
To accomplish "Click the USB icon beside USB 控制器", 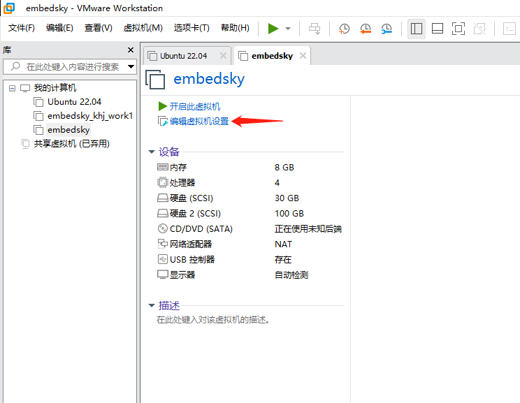I will [x=162, y=259].
